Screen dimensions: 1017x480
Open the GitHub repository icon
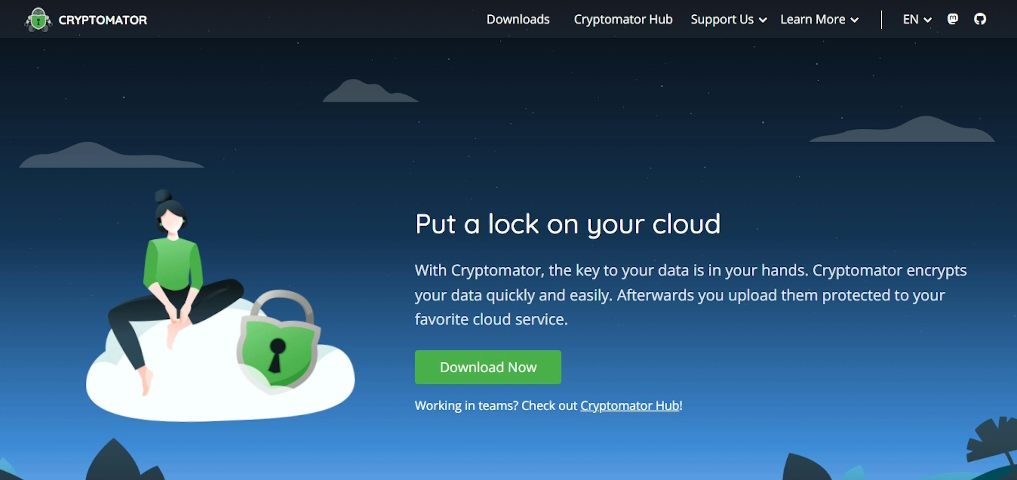tap(980, 19)
